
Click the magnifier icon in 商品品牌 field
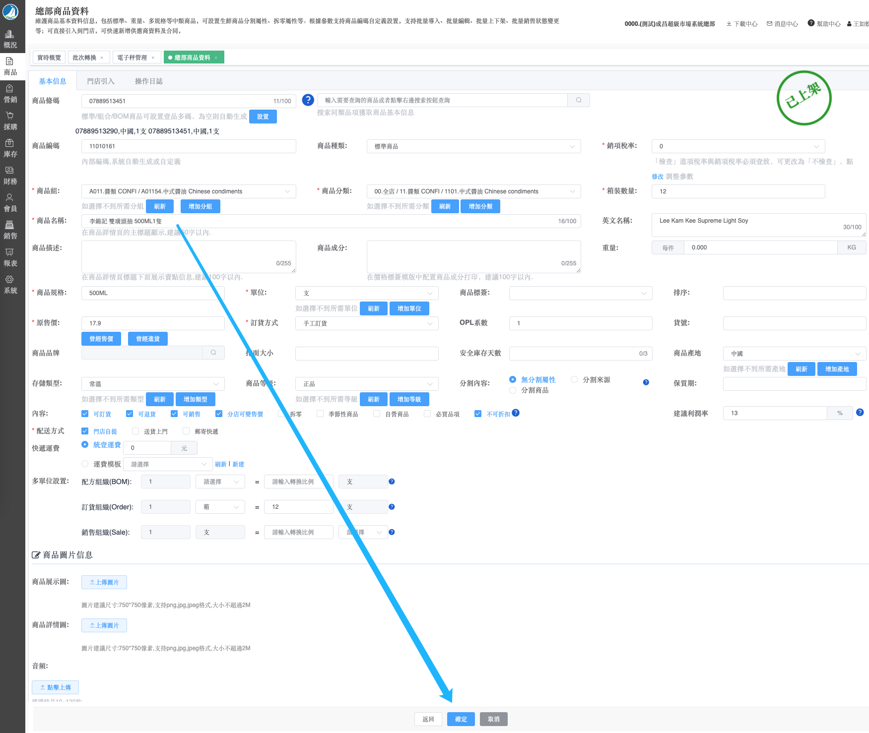(x=213, y=353)
